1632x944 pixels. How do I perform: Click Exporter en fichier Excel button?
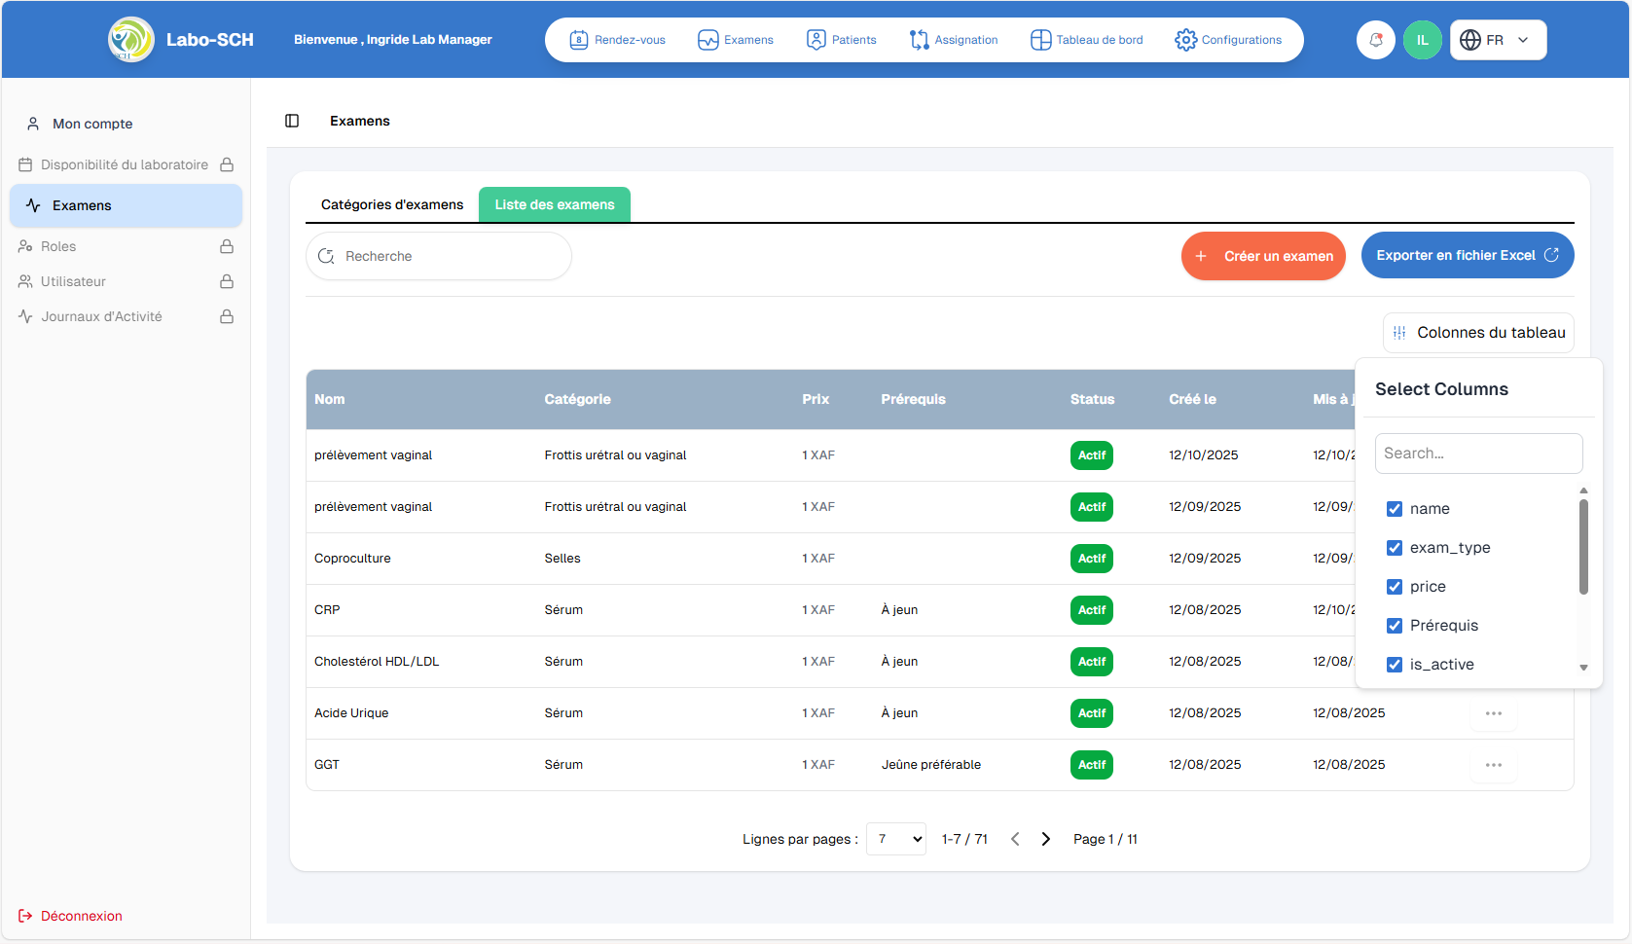click(x=1467, y=255)
